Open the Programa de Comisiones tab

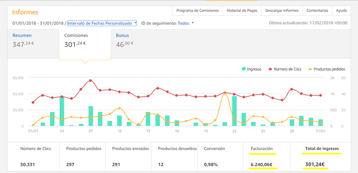(198, 11)
